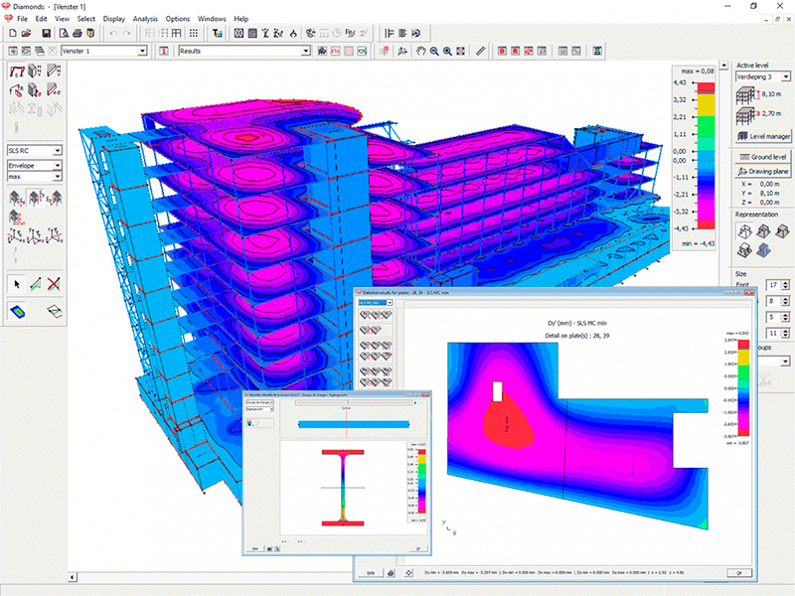Toggle the first Representation view mode icon
The width and height of the screenshot is (795, 596).
[x=743, y=231]
